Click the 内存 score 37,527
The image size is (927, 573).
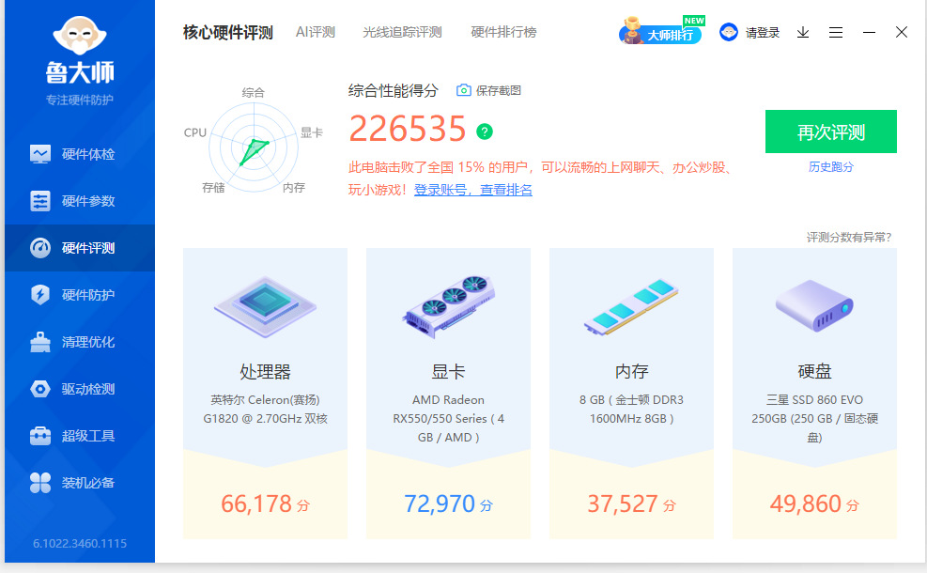pyautogui.click(x=631, y=504)
